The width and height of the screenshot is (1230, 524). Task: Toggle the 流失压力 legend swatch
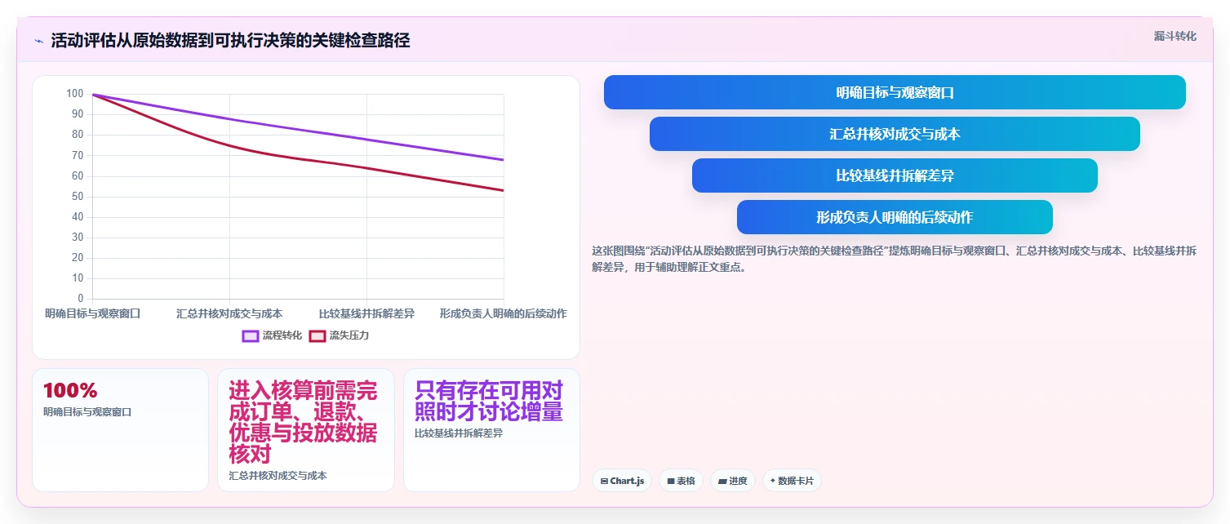click(317, 335)
